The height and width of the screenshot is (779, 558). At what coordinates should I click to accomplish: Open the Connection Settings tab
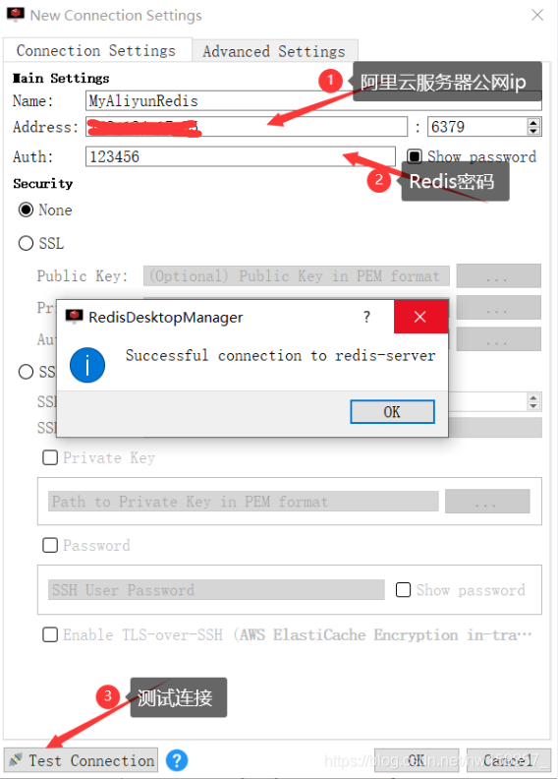point(96,50)
